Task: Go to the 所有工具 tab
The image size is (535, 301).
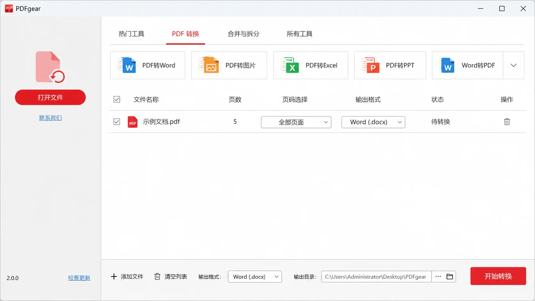Action: [299, 34]
